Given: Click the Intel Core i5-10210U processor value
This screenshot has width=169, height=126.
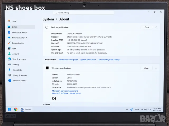Looking at the screenshot, I should 89,37.
